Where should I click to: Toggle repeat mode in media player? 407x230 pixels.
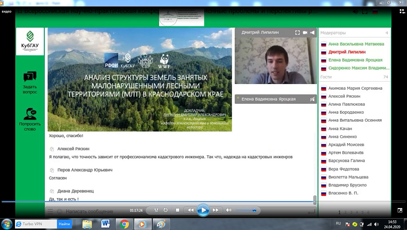click(166, 210)
